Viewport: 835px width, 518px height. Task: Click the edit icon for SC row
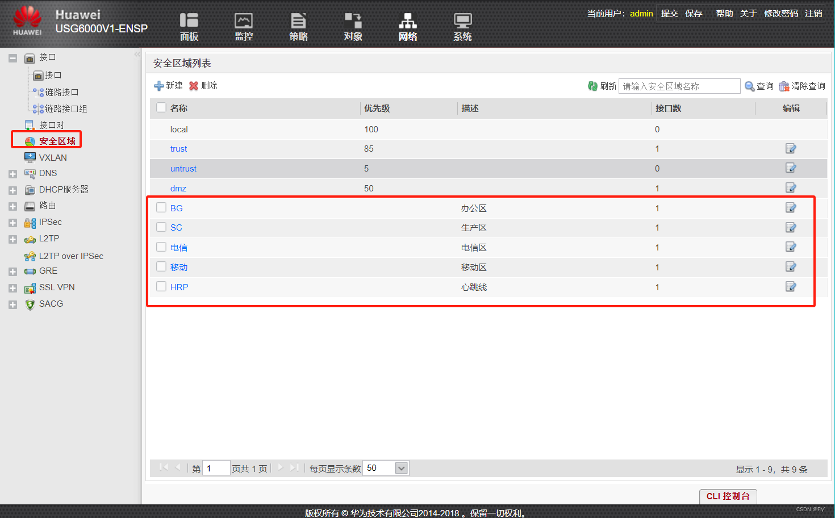[x=791, y=228]
